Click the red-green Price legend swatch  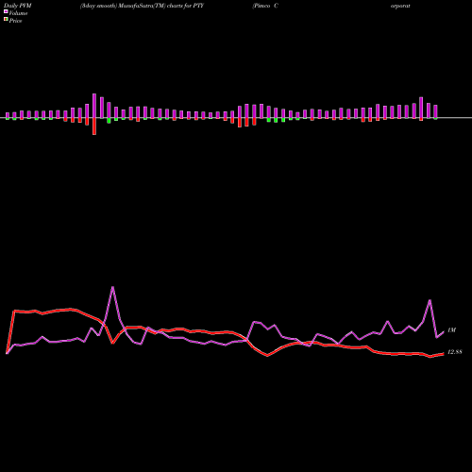(6, 20)
